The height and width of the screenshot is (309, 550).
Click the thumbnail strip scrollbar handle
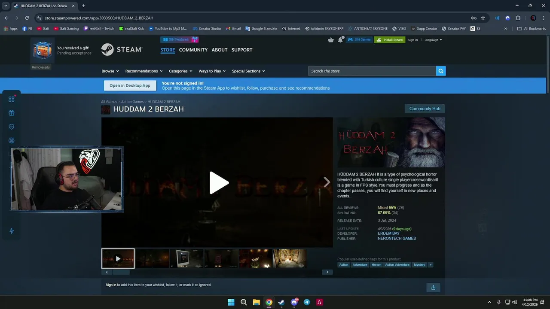pyautogui.click(x=121, y=272)
